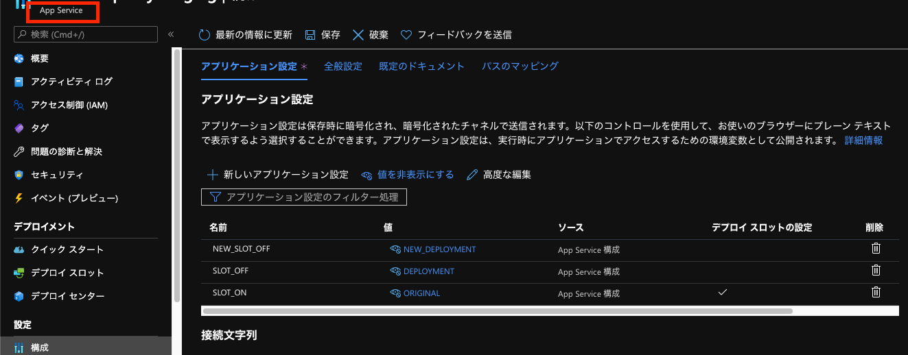Open the SLOT_OFF setting name
The height and width of the screenshot is (355, 908).
[231, 271]
